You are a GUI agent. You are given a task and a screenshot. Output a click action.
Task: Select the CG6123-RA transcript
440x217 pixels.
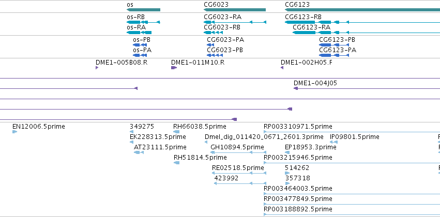(366, 33)
